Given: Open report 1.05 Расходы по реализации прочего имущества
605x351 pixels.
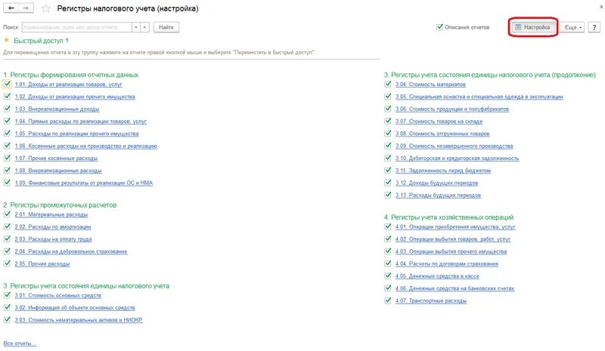Looking at the screenshot, I should point(77,134).
